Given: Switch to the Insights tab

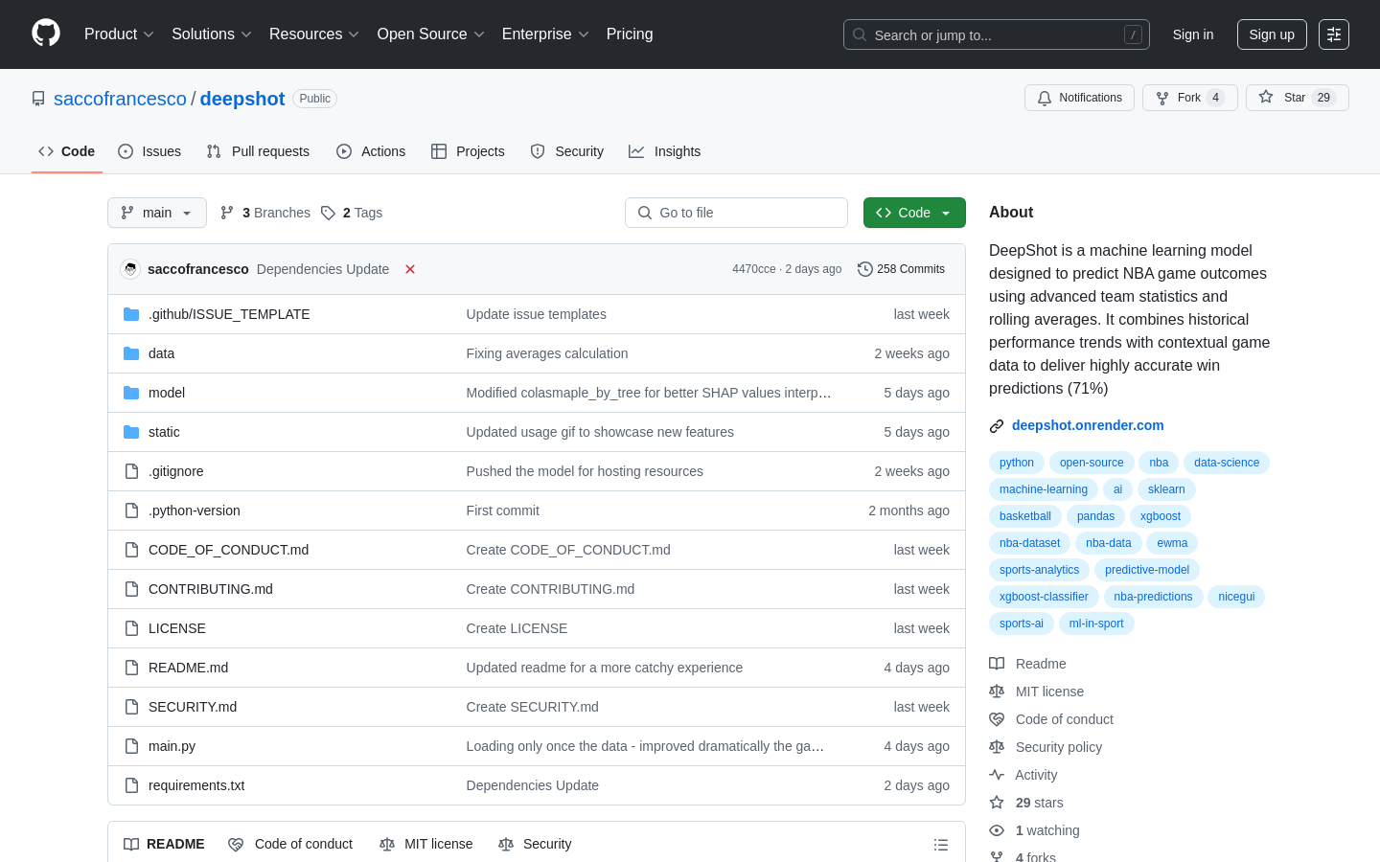Looking at the screenshot, I should (x=665, y=151).
